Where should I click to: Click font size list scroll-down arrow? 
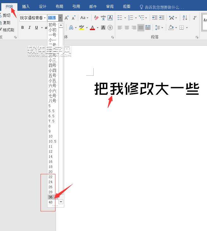(61, 202)
